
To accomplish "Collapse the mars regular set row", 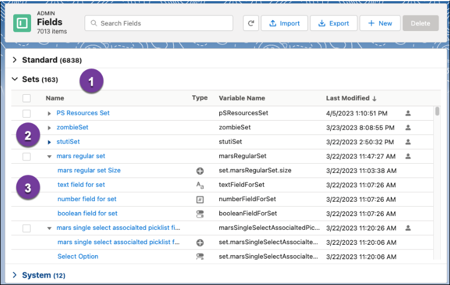I will click(x=49, y=157).
